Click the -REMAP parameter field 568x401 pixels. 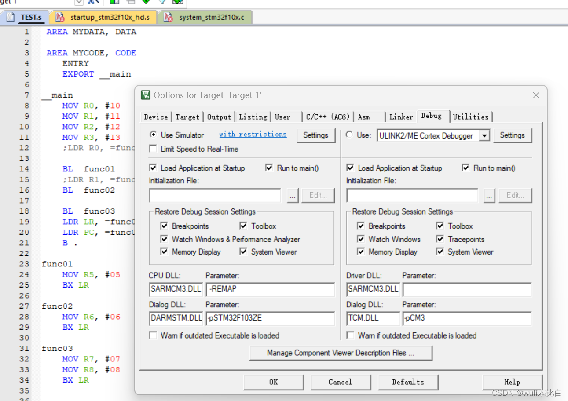pyautogui.click(x=270, y=289)
